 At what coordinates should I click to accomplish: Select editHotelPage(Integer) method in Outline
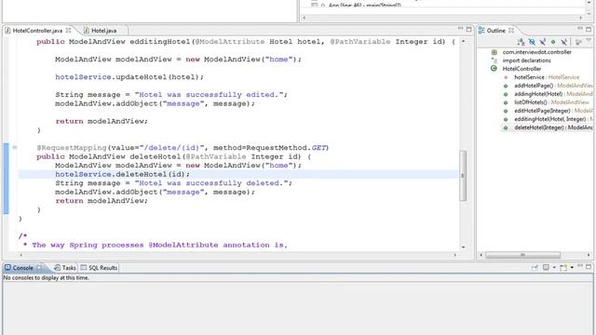(553, 111)
